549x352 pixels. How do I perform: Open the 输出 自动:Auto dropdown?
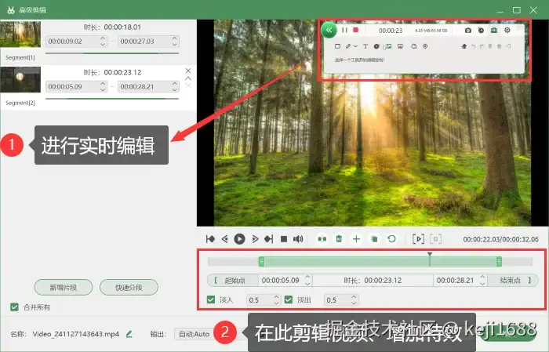pos(196,334)
